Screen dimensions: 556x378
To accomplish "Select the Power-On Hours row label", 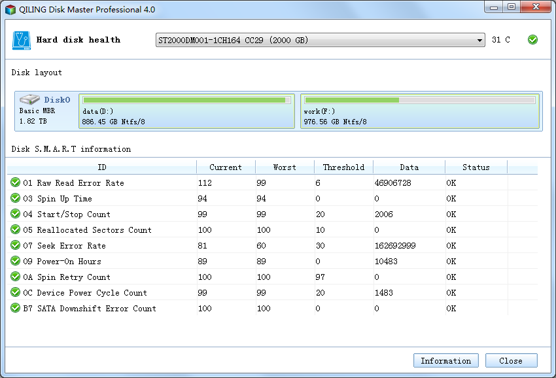I will coord(62,262).
